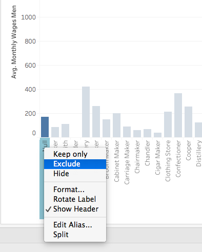The width and height of the screenshot is (202, 252).
Task: Select the Cigar Maker label
Action: (157, 158)
